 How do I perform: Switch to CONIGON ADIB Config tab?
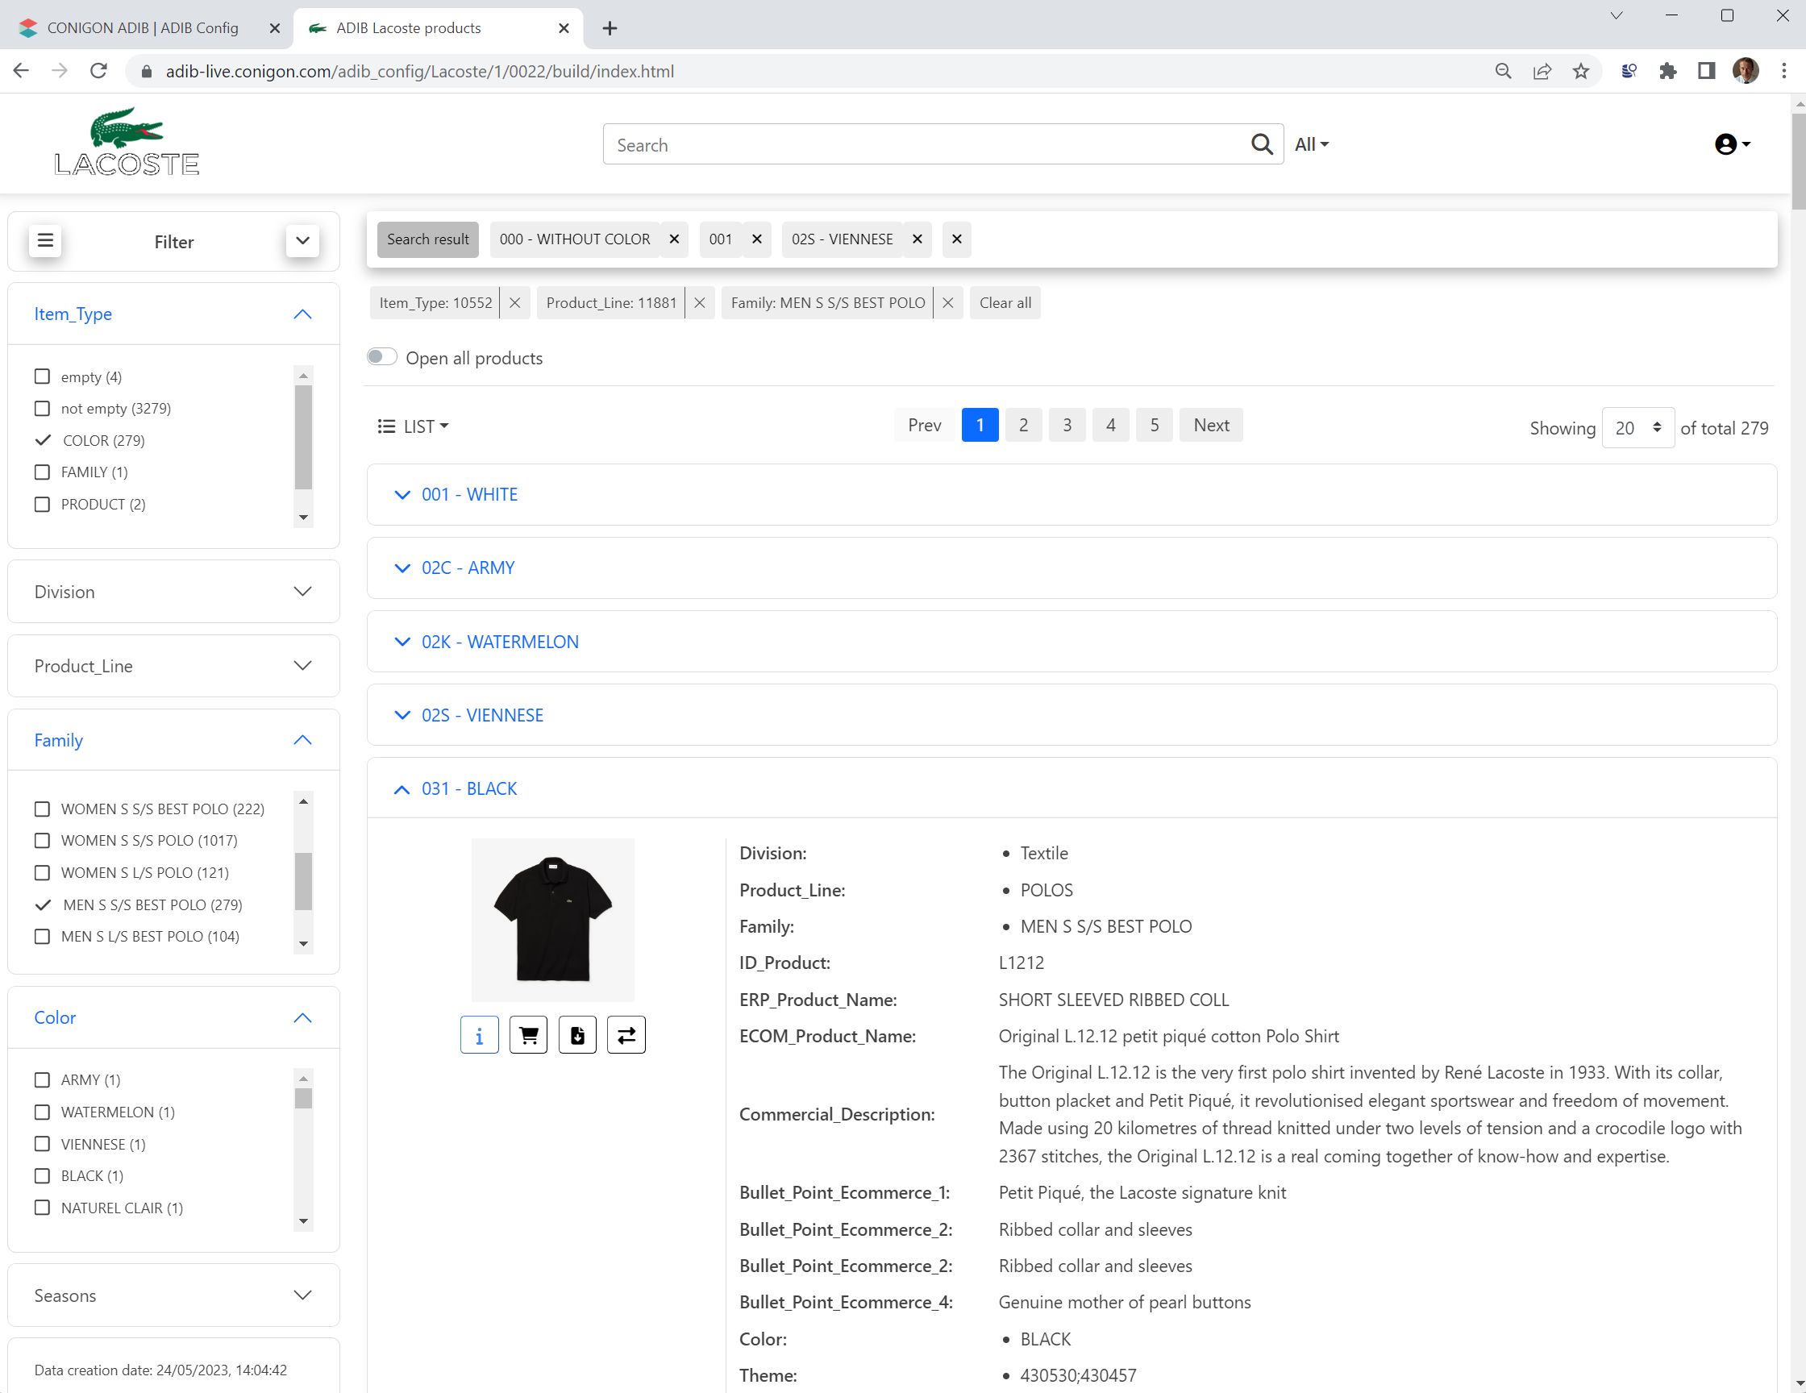point(142,28)
